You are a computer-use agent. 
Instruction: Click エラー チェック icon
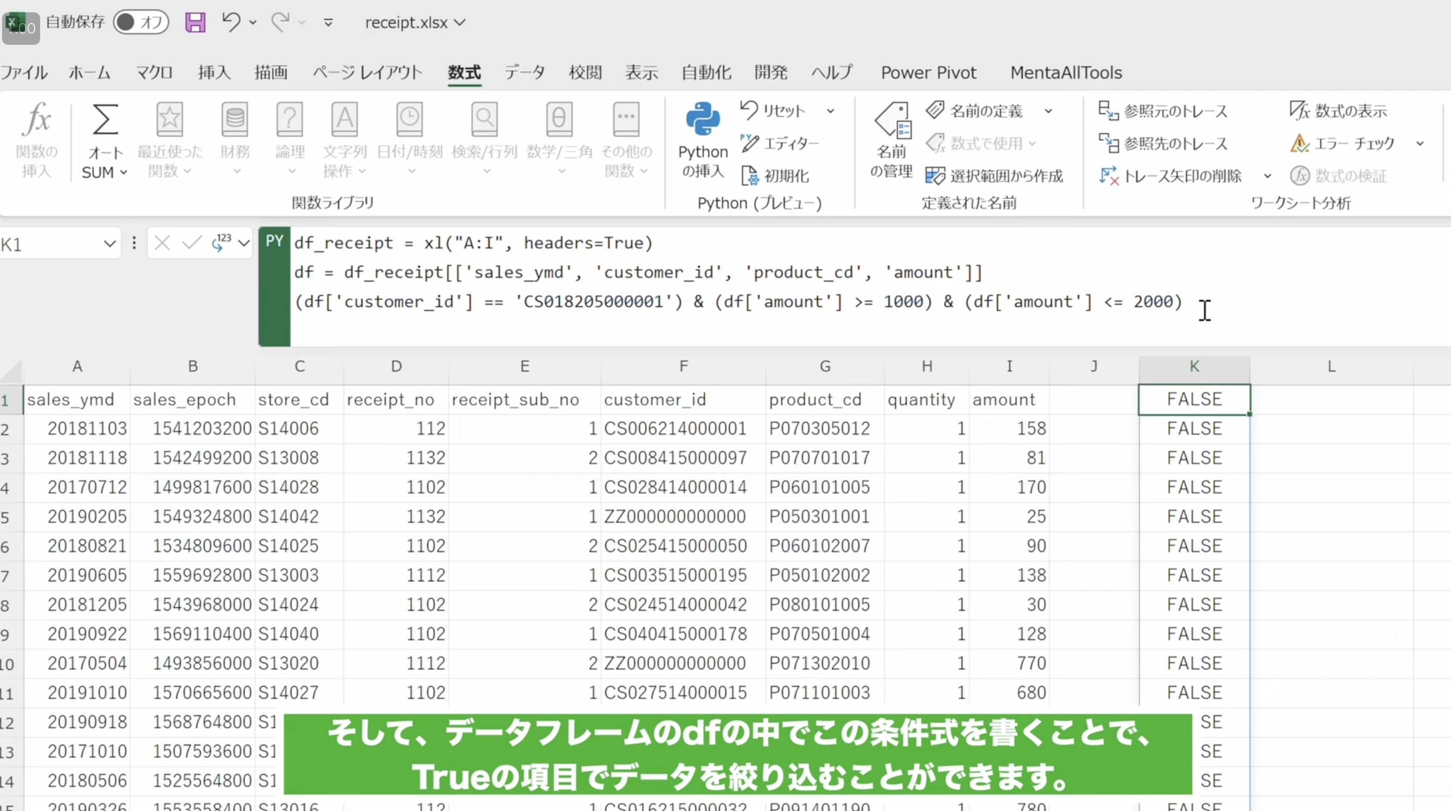pos(1300,143)
